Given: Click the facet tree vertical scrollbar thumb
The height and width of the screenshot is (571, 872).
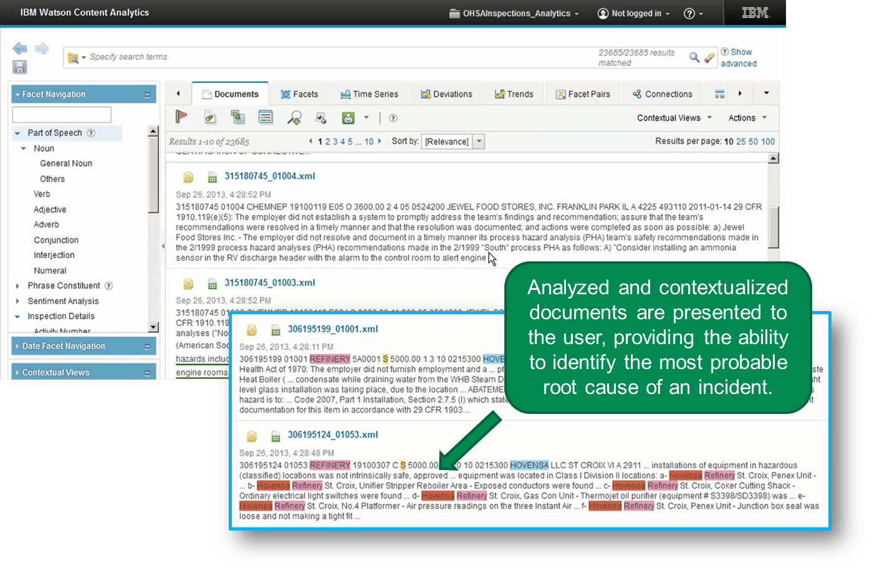Looking at the screenshot, I should pyautogui.click(x=153, y=175).
